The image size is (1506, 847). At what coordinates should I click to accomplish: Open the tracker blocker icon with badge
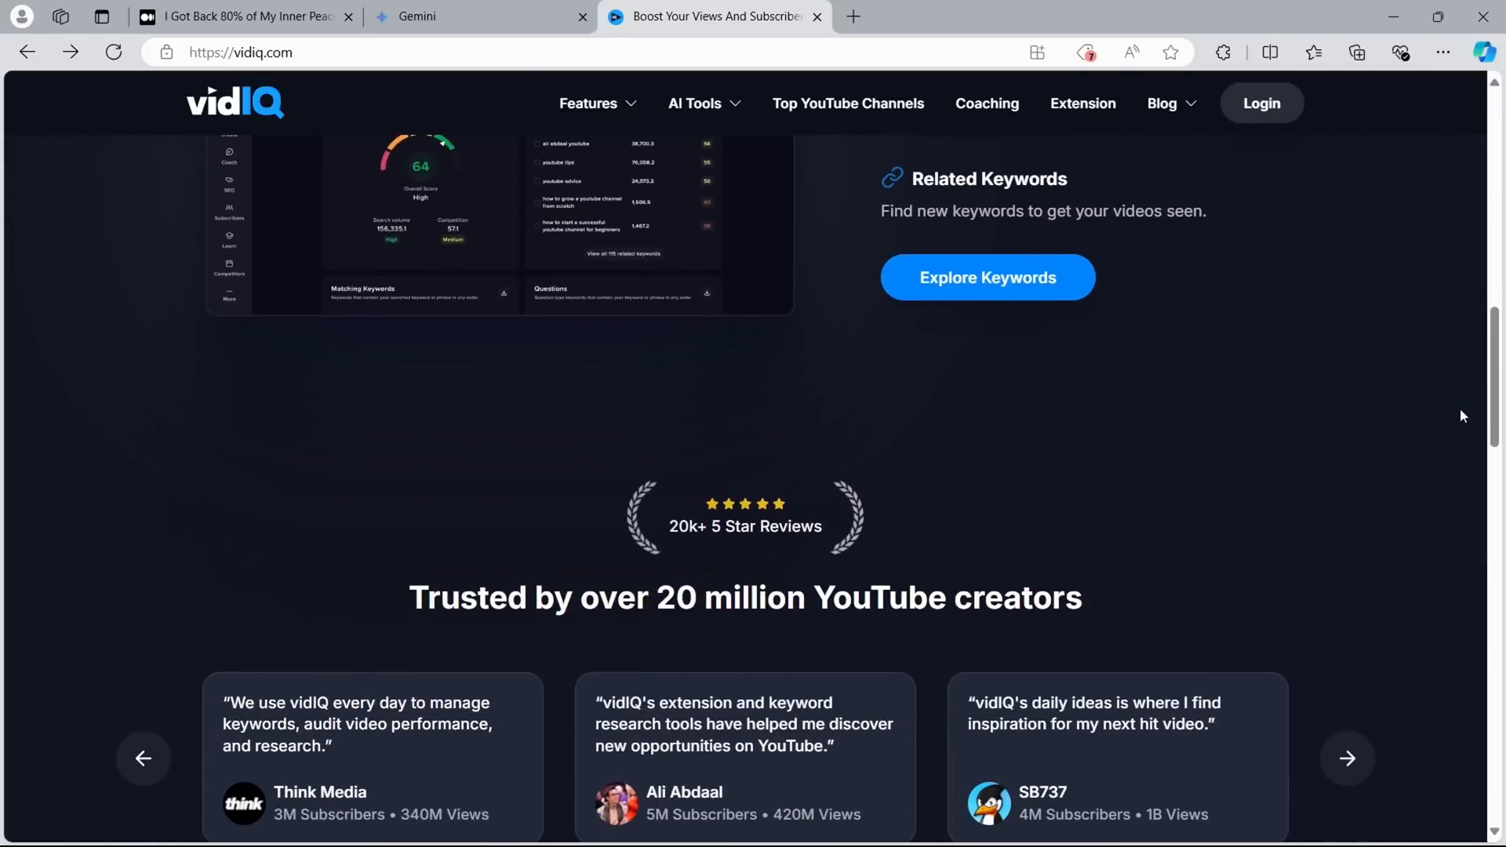pyautogui.click(x=1086, y=53)
